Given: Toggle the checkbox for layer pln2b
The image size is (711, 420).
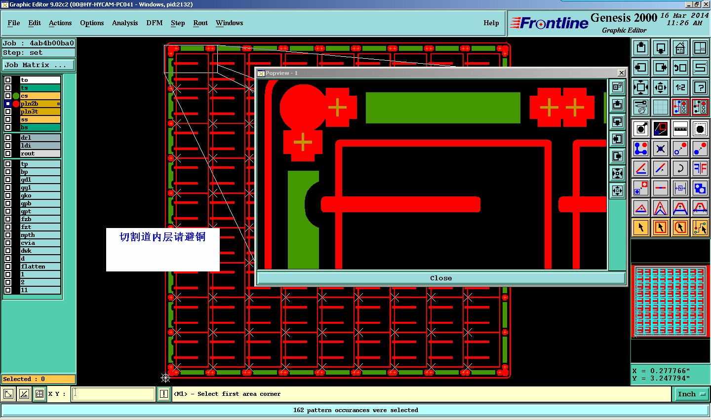Looking at the screenshot, I should pyautogui.click(x=8, y=104).
